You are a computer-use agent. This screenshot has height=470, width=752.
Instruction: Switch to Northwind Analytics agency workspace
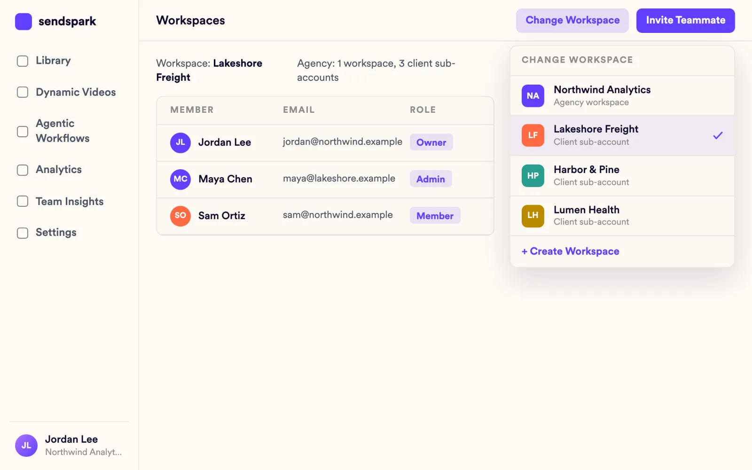(622, 96)
